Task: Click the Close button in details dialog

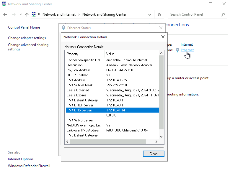Action: (154, 154)
